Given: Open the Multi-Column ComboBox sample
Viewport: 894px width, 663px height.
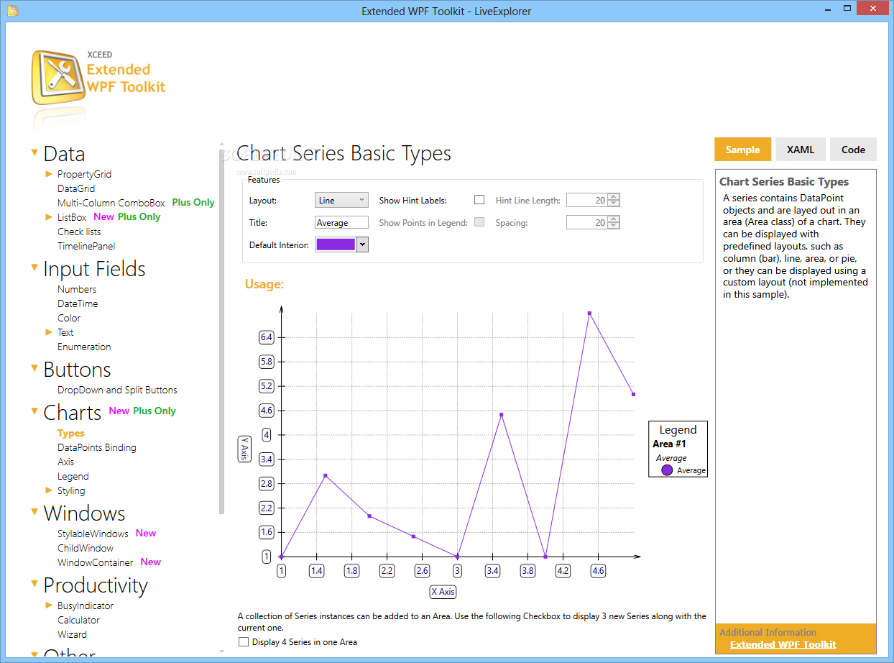Looking at the screenshot, I should click(x=111, y=203).
